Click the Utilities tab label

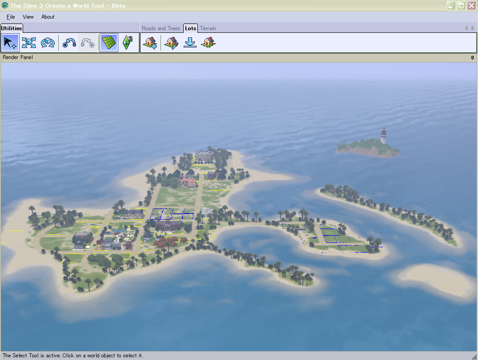[12, 28]
